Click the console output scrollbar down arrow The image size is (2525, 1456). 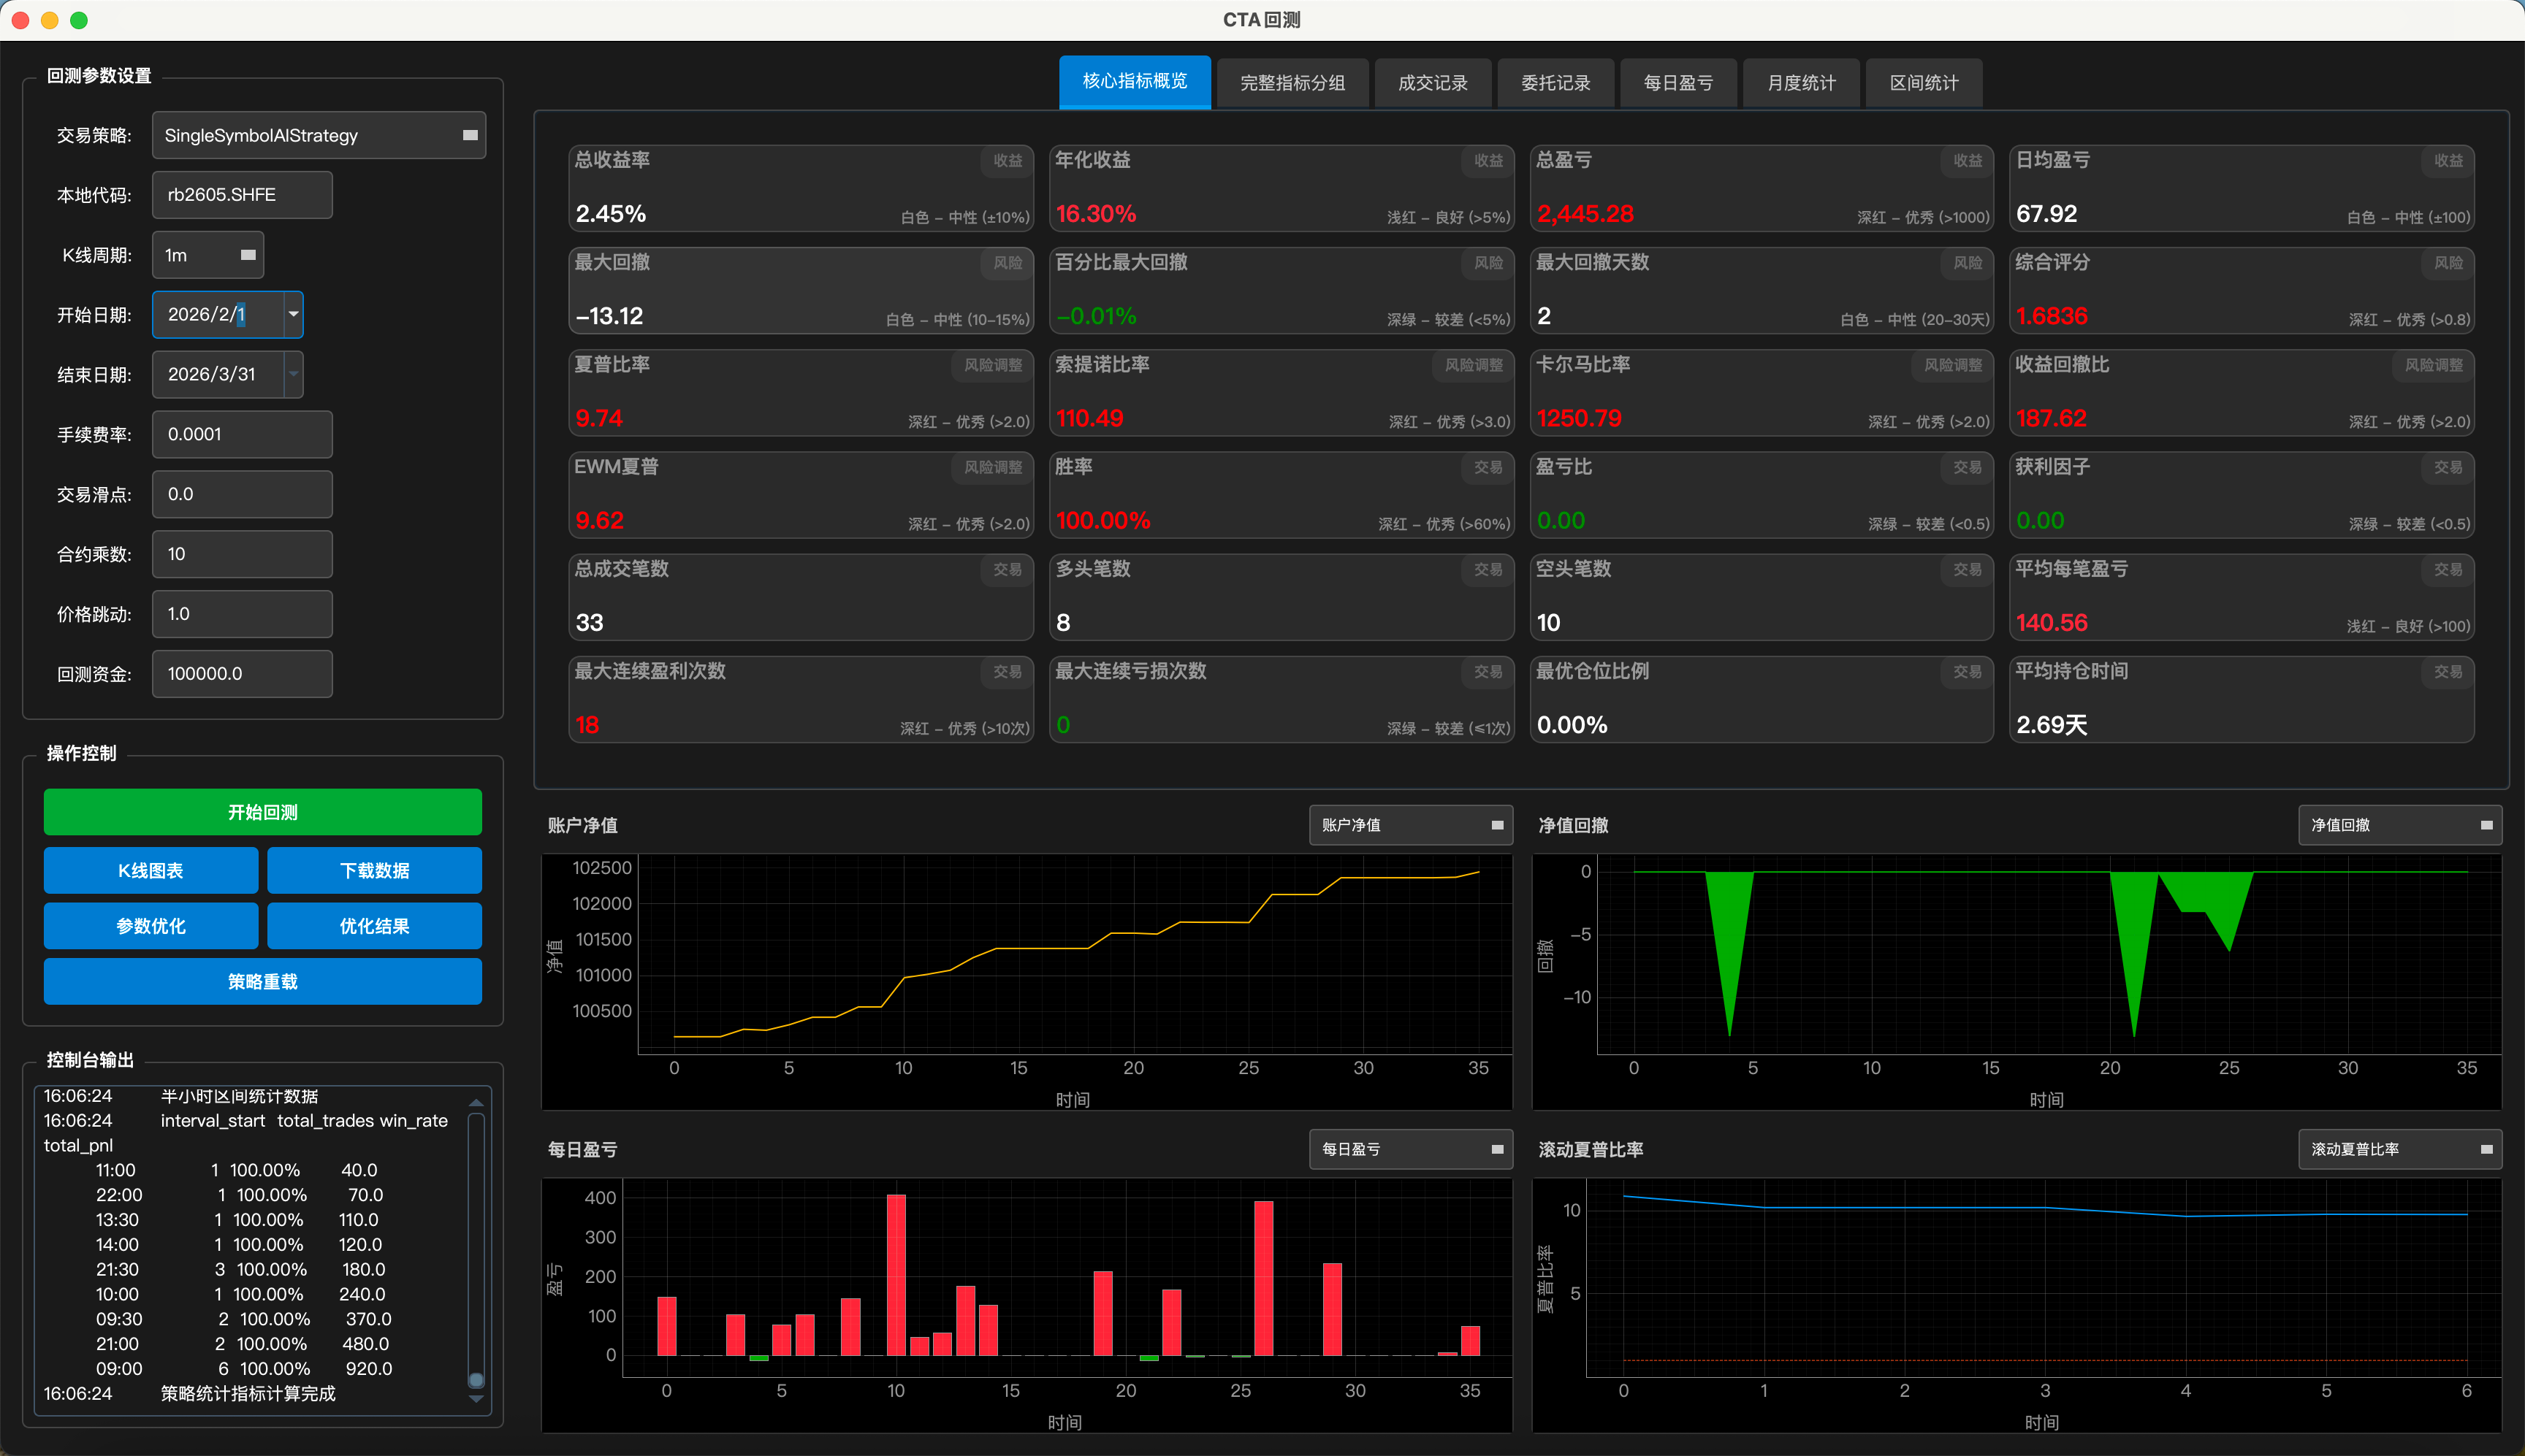(x=476, y=1400)
